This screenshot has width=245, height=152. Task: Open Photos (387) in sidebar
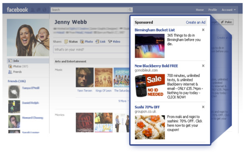[18, 66]
